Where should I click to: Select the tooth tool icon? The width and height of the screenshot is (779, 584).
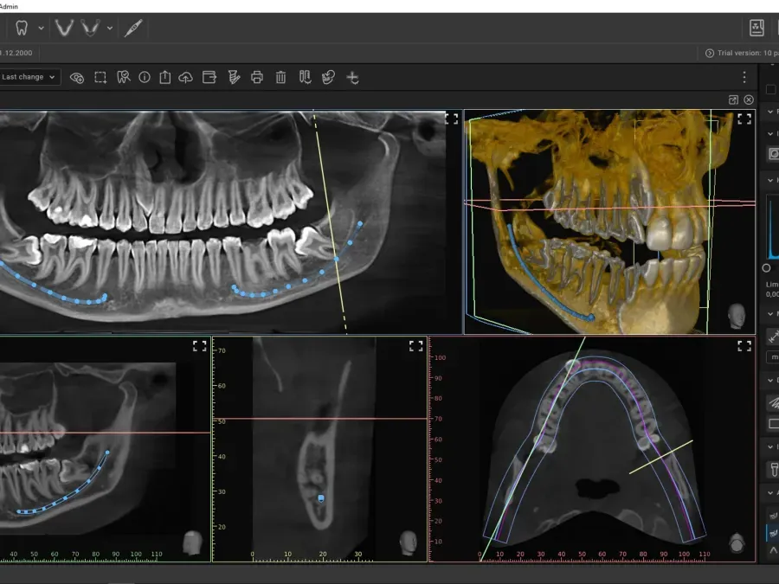coord(22,28)
